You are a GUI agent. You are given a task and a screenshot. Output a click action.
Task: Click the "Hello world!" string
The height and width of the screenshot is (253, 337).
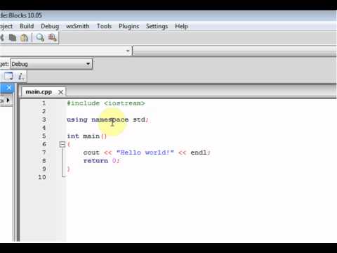coord(145,153)
